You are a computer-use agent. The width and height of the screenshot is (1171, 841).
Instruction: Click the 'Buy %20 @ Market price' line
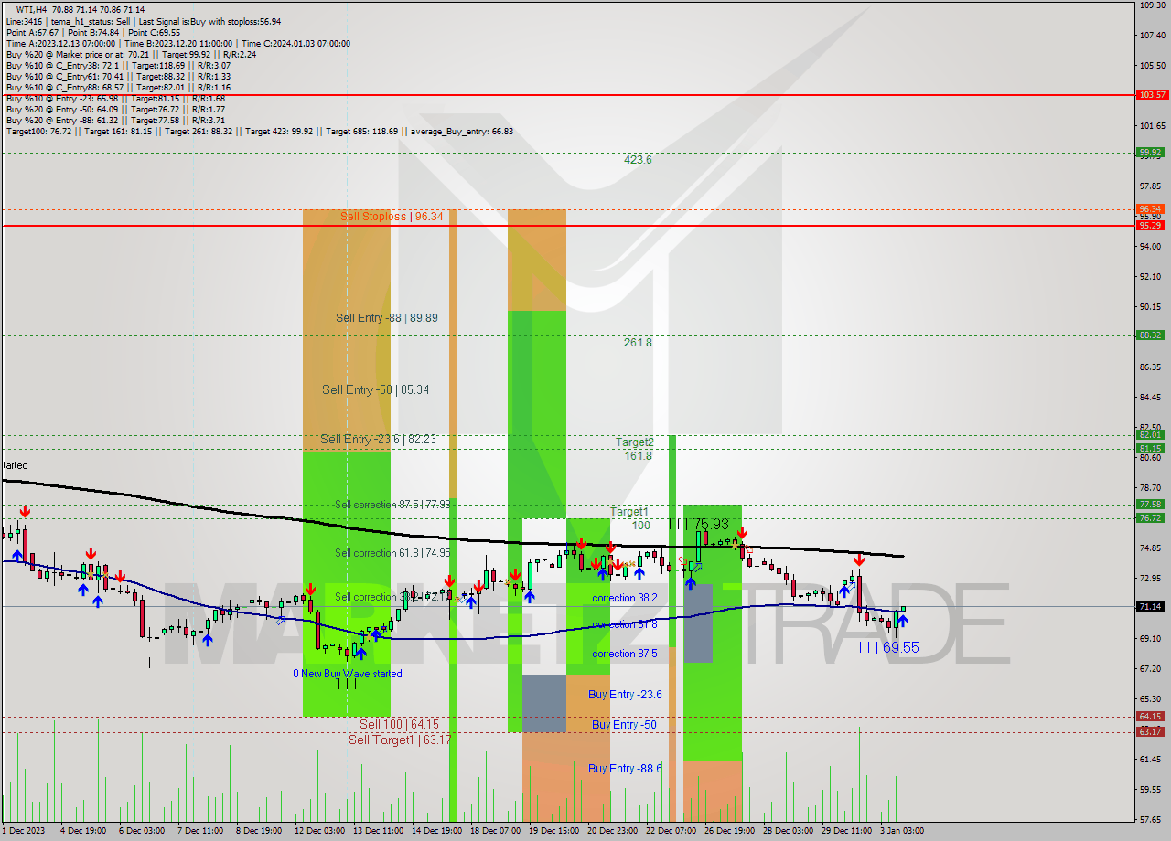point(131,54)
